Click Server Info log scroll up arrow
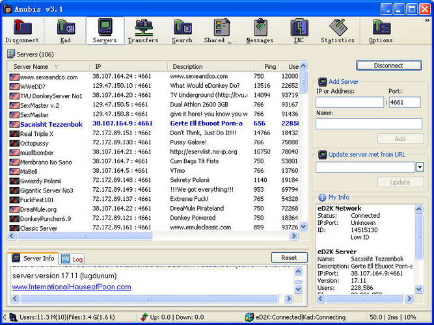Image resolution: width=434 pixels, height=325 pixels. 298,271
